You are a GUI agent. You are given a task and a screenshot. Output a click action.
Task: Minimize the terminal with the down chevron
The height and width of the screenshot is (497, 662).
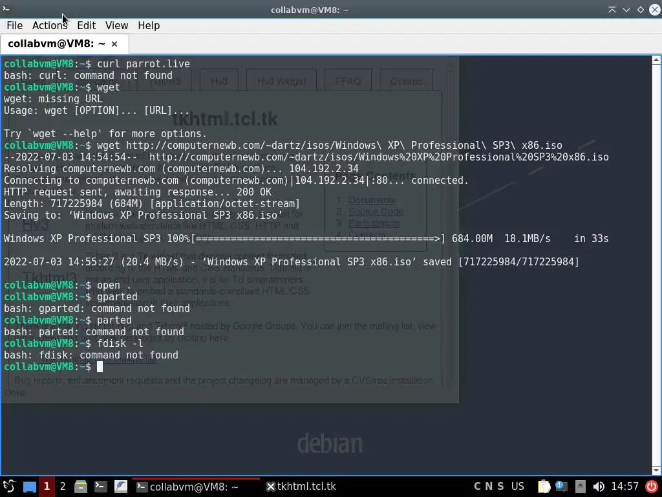[626, 10]
